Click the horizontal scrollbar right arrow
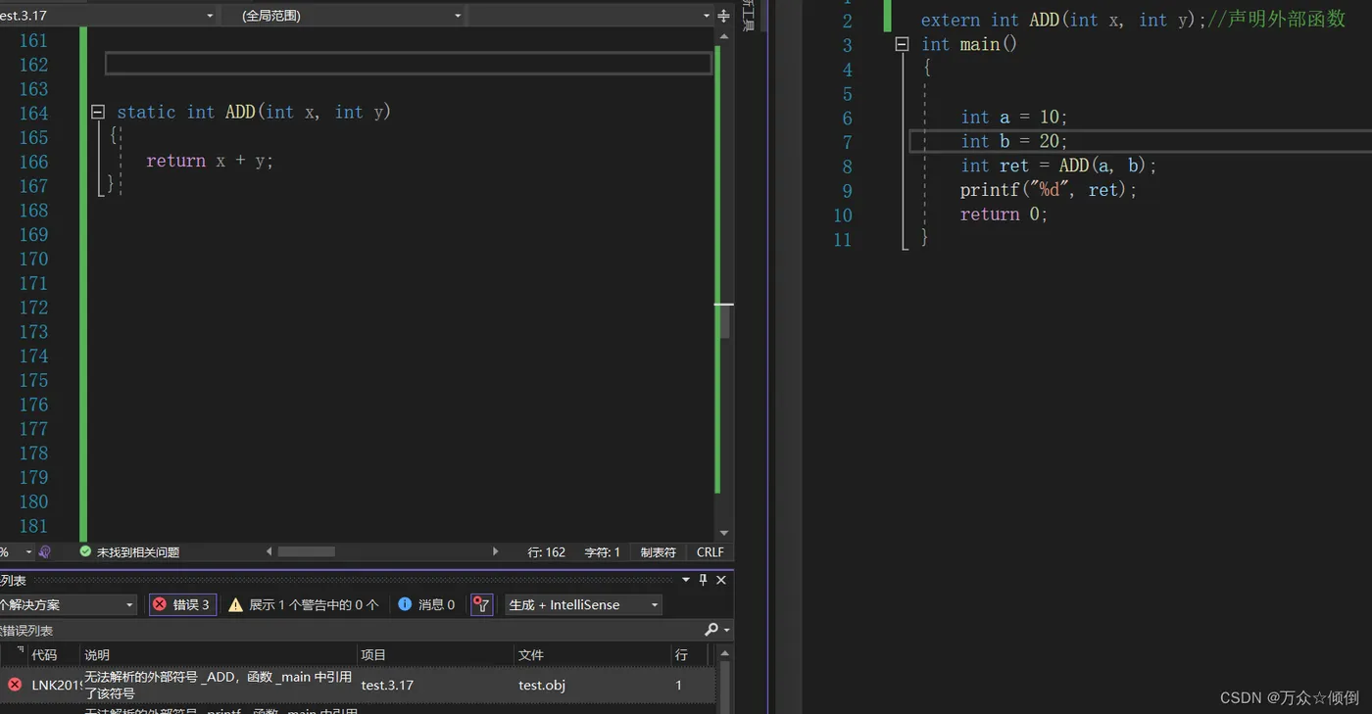1372x714 pixels. [x=495, y=551]
